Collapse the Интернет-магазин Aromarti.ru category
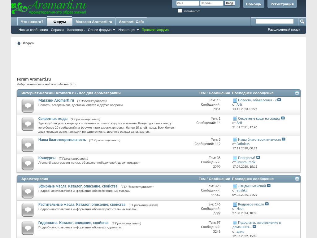The width and height of the screenshot is (317, 238). [x=297, y=93]
